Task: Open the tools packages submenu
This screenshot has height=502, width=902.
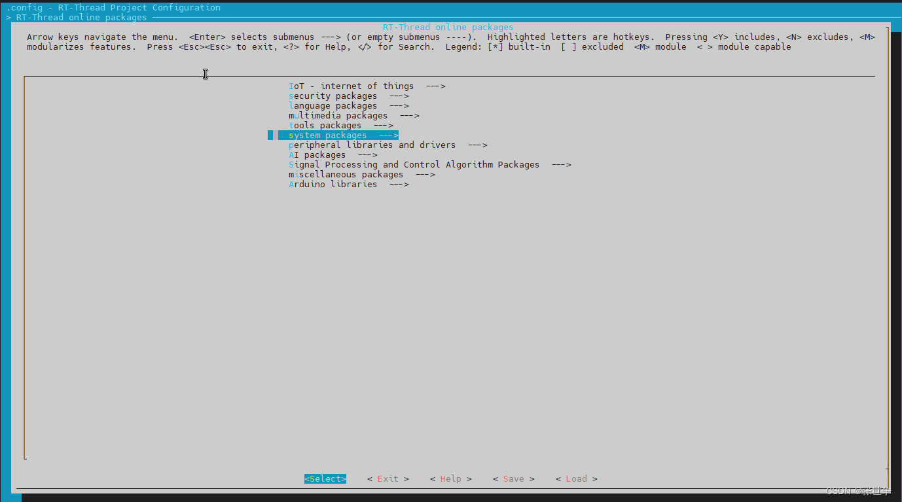Action: (341, 125)
